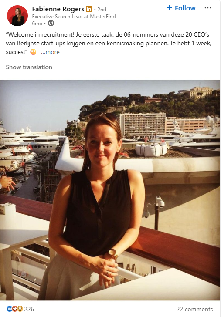Open the 22 comments

point(194,309)
